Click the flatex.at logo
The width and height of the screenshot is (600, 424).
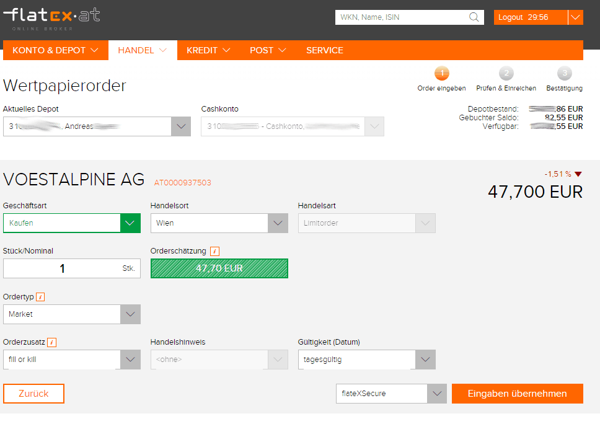(51, 19)
